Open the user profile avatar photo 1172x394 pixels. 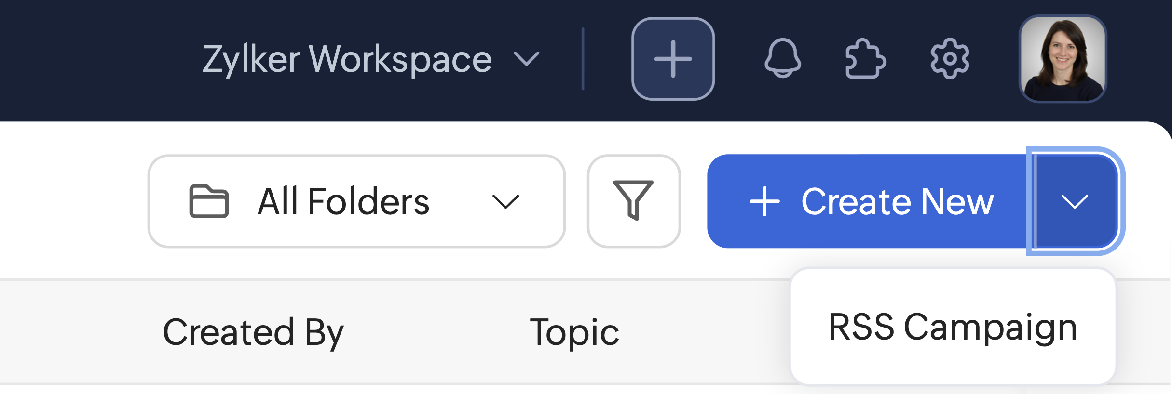1063,59
